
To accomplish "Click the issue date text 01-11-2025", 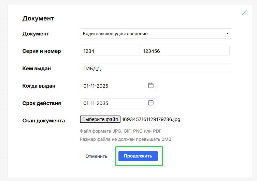I will (96, 86).
